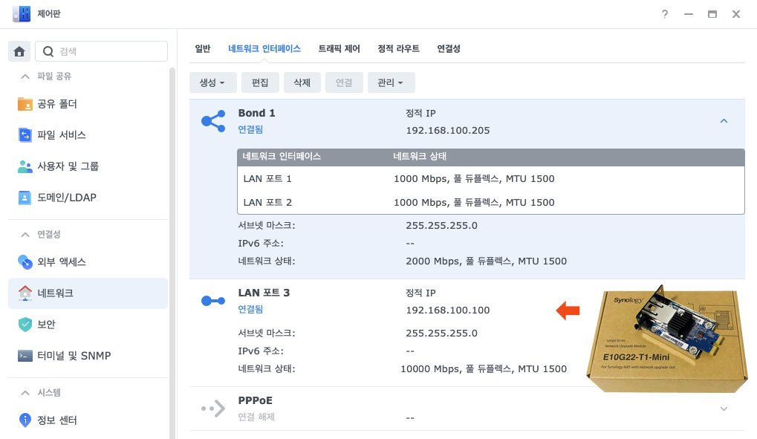Open the Manage (관리) dropdown
The image size is (757, 439).
[391, 82]
